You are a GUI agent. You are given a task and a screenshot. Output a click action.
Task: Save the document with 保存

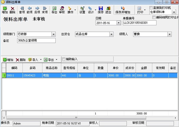click(101, 10)
